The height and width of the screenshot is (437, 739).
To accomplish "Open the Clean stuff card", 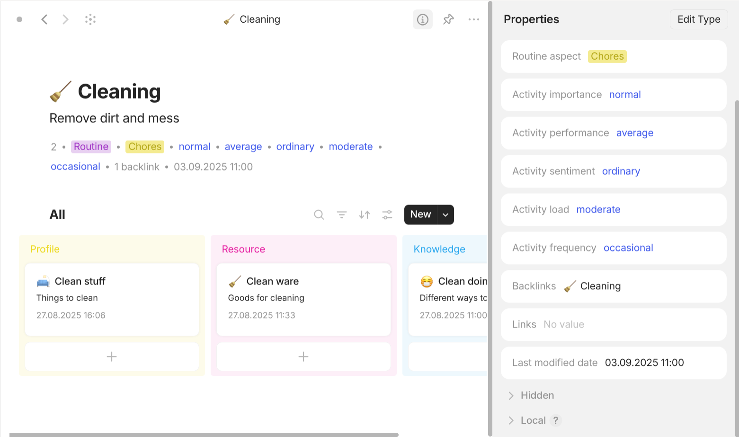I will (112, 298).
